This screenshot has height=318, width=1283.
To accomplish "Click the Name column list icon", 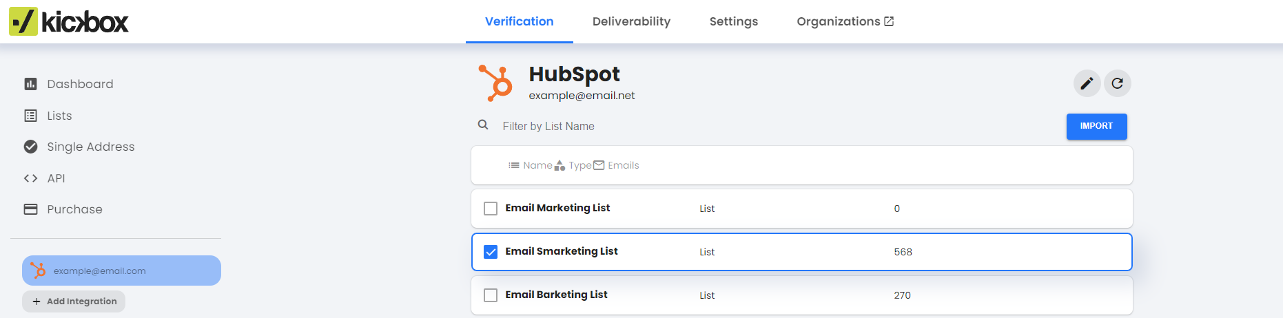I will click(514, 165).
